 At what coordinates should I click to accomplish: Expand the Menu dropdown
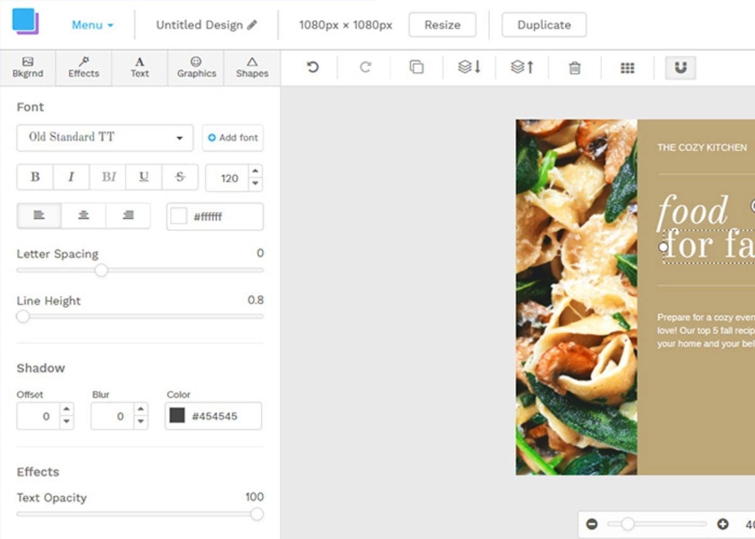point(92,25)
